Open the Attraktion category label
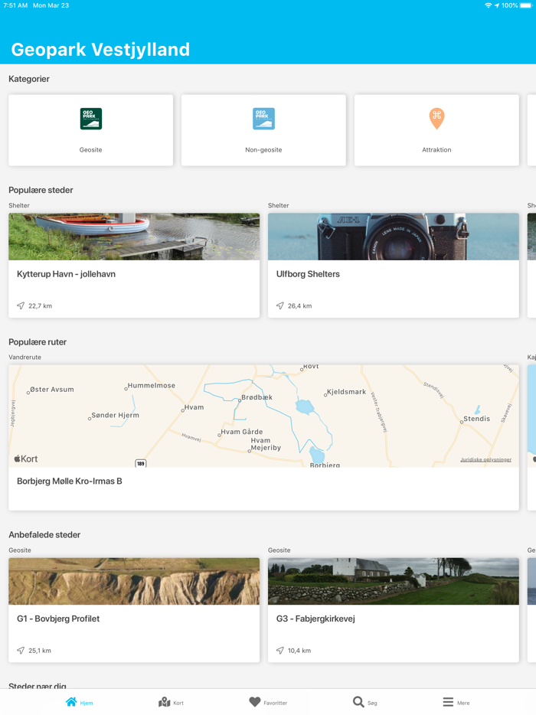This screenshot has width=536, height=715. click(436, 149)
